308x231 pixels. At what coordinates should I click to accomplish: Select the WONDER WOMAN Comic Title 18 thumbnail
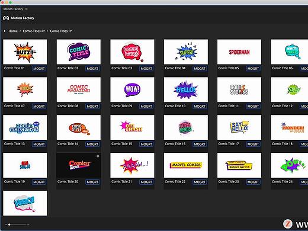tap(290, 127)
